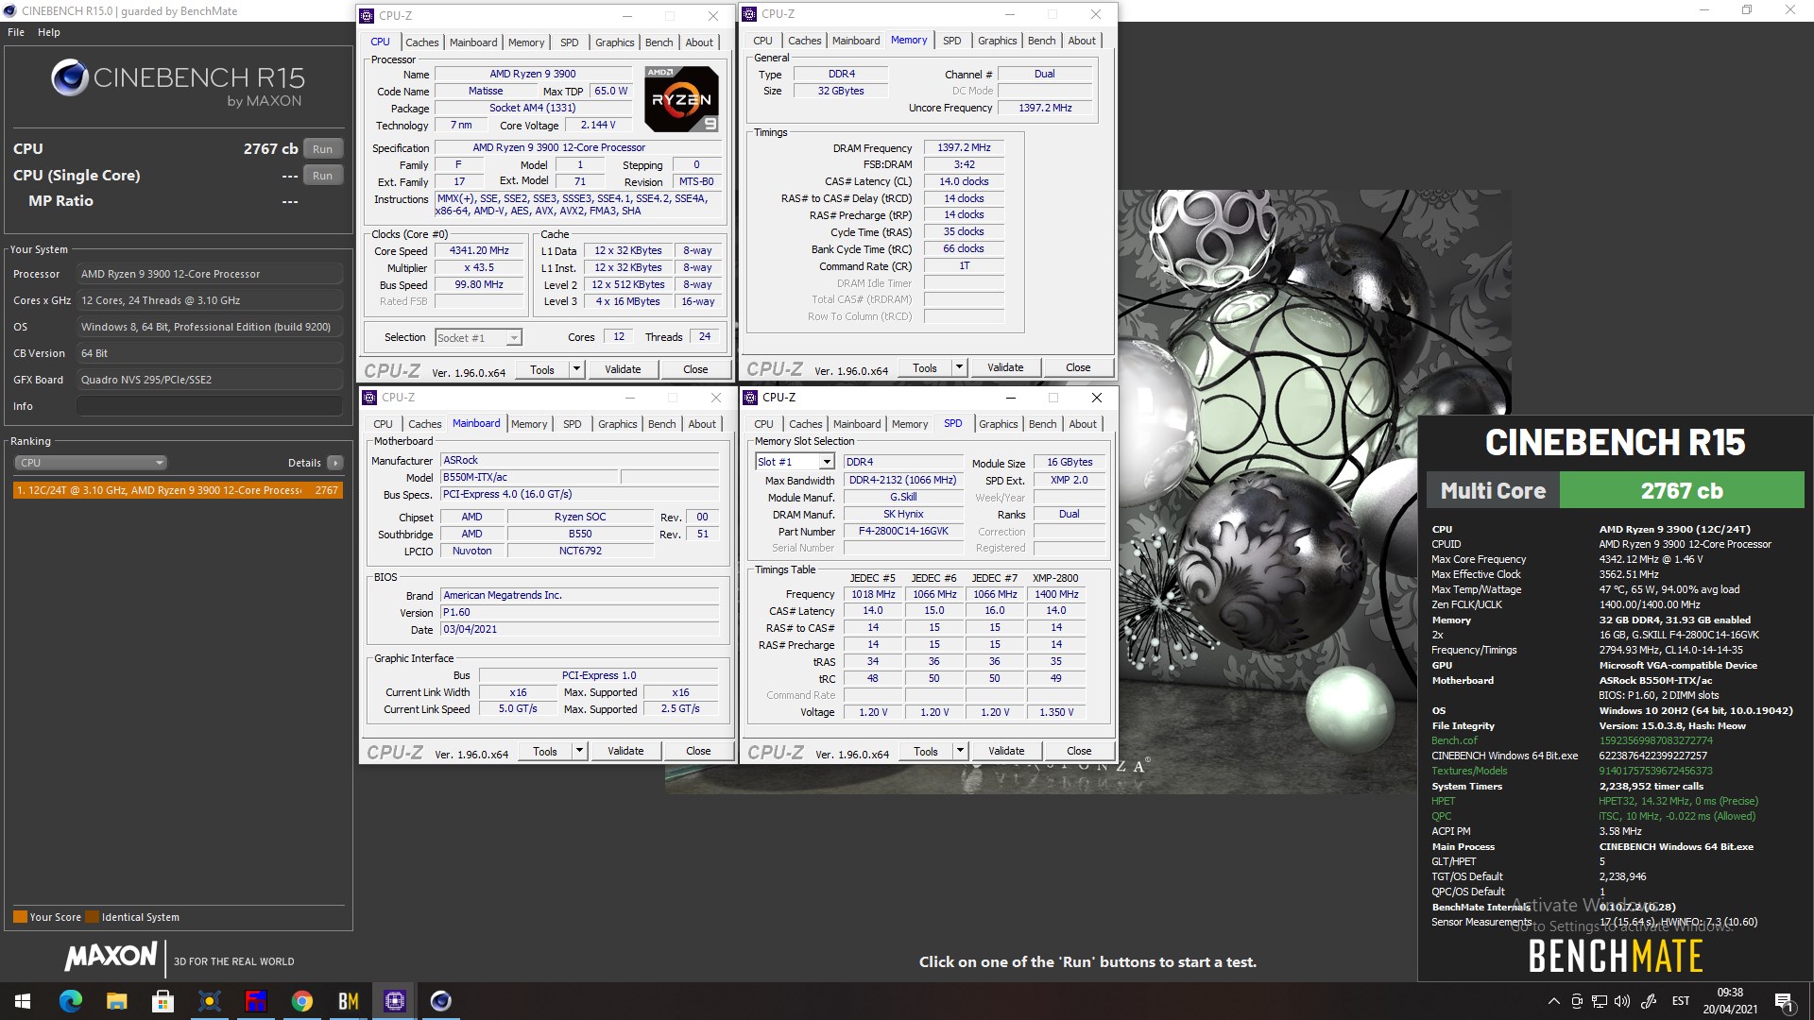Viewport: 1814px width, 1020px height.
Task: Open the notification center with 1 alert
Action: (x=1784, y=1001)
